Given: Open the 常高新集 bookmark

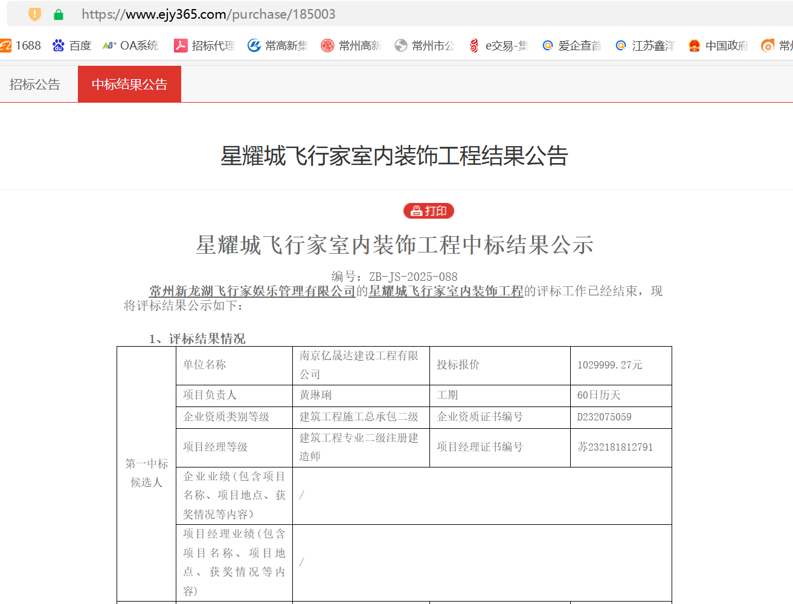Looking at the screenshot, I should pos(278,45).
